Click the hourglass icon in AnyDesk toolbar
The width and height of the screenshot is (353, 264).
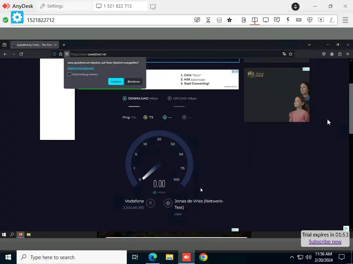pyautogui.click(x=208, y=20)
